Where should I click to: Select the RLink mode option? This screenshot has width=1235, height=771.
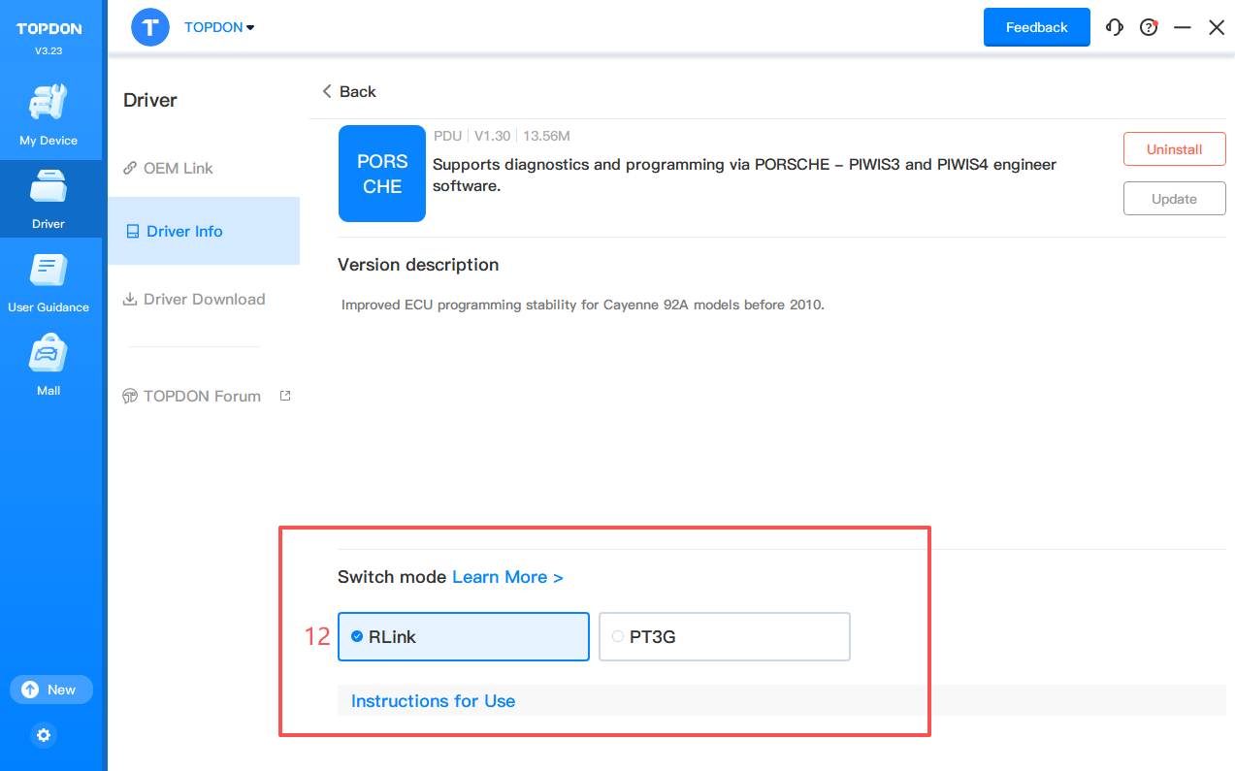463,636
